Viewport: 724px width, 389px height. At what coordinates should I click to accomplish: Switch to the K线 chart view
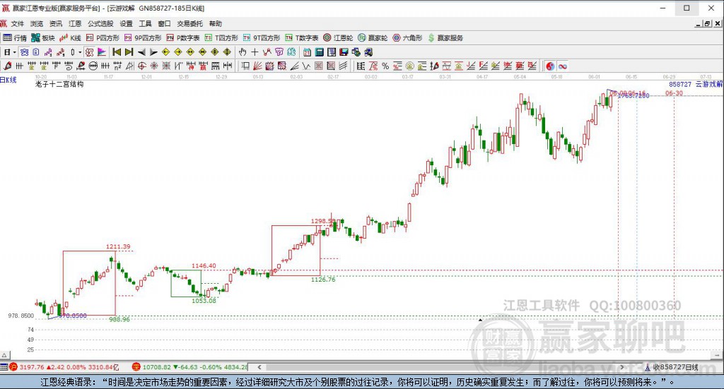tap(70, 38)
